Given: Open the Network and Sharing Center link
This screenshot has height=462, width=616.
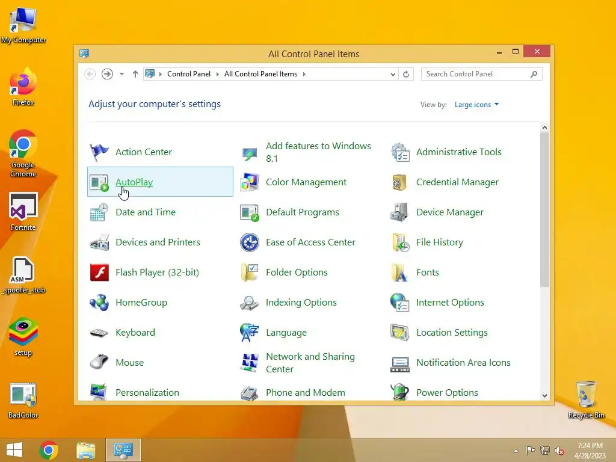Looking at the screenshot, I should (310, 363).
